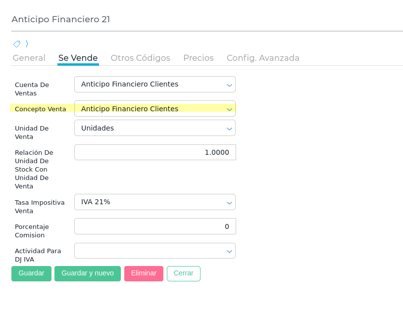Click the Porcentaje Comision label

pyautogui.click(x=32, y=231)
